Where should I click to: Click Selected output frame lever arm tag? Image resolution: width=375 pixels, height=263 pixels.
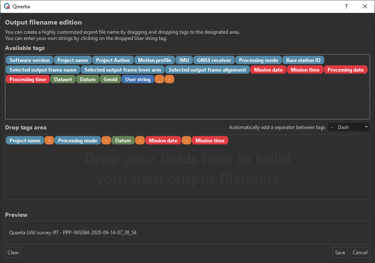[x=123, y=70]
